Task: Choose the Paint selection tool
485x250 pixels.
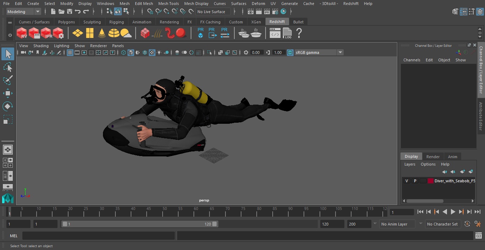Action: click(x=8, y=80)
